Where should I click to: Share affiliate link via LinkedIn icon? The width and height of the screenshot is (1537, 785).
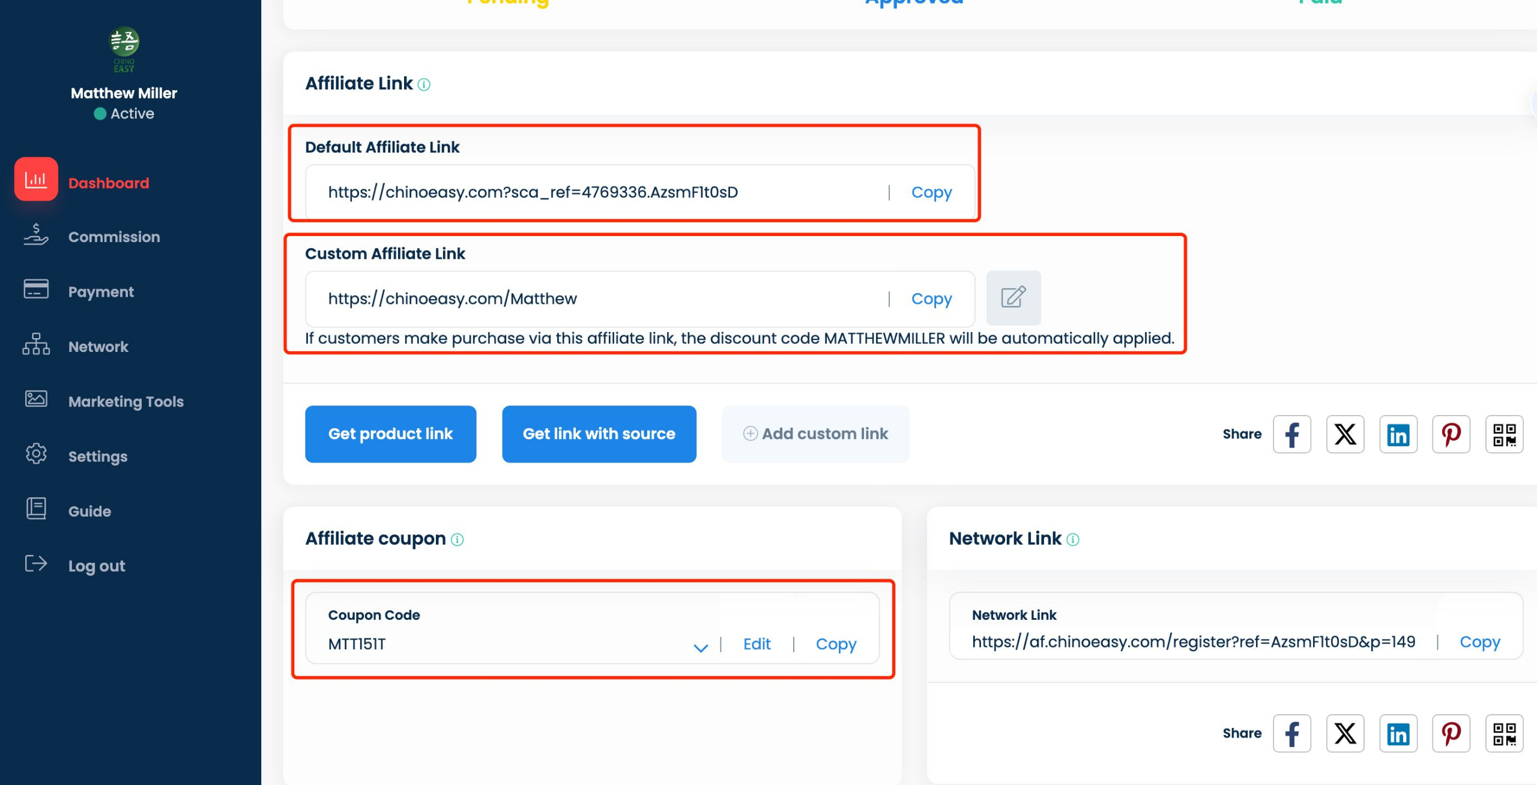click(1398, 434)
